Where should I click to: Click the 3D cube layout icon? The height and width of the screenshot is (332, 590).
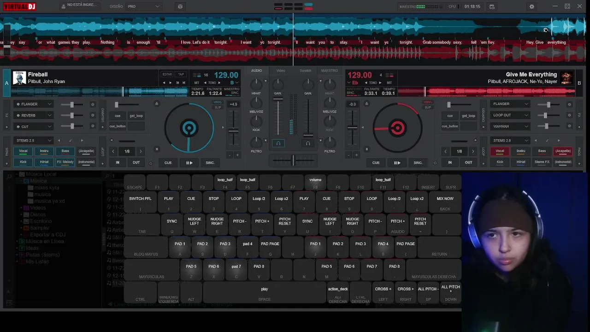point(180,6)
